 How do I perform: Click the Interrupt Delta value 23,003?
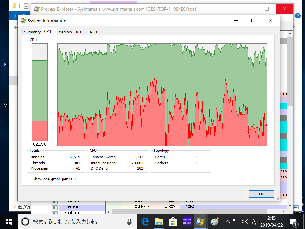[137, 163]
